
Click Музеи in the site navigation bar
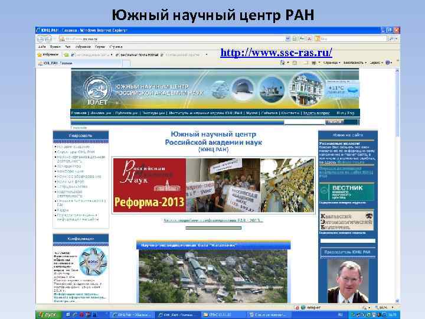[252, 113]
